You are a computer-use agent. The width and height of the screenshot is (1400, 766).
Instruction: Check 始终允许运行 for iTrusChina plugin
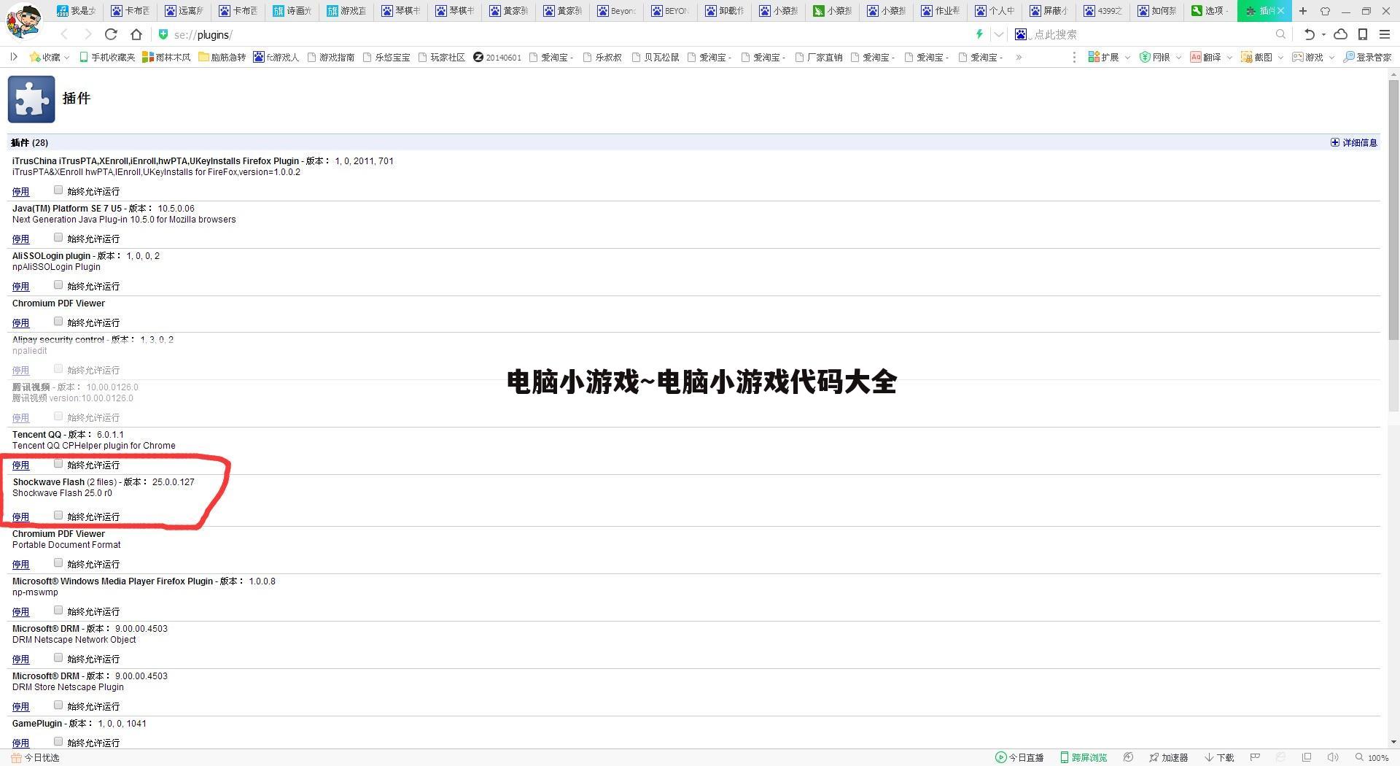click(58, 190)
